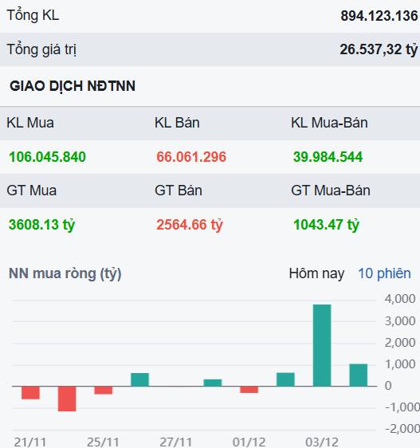420x448 pixels.
Task: Select the Tổng giá trị value 26.537,32 tỷ
Action: (379, 49)
